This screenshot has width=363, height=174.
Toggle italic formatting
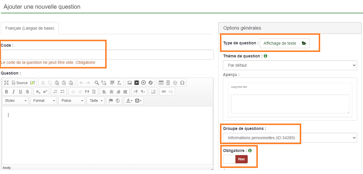click(x=13, y=92)
